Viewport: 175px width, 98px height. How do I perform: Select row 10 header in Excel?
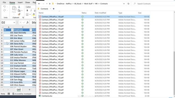[x=2, y=55]
